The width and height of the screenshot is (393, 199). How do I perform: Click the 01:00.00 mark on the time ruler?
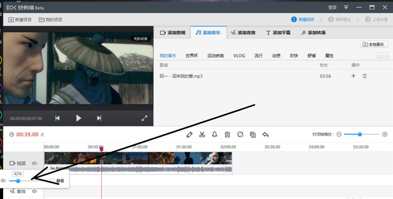pos(140,147)
